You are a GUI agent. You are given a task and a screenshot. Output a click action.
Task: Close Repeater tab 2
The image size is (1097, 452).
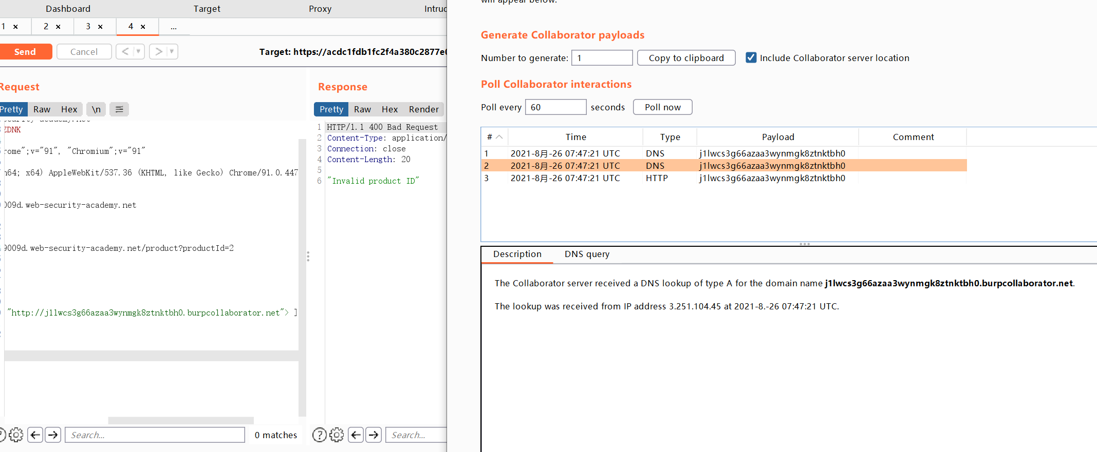click(x=58, y=27)
